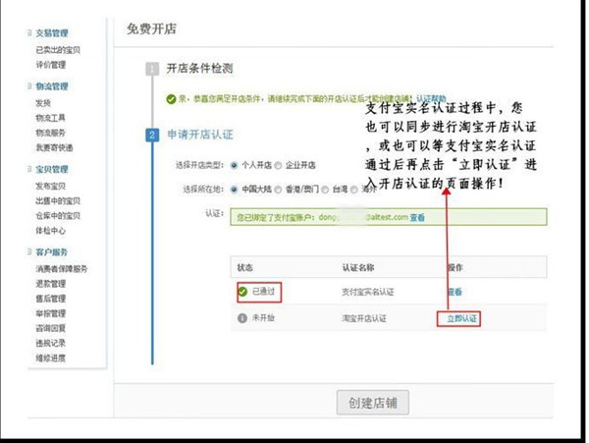
Task: Open 物流工具 in sidebar
Action: click(x=50, y=118)
